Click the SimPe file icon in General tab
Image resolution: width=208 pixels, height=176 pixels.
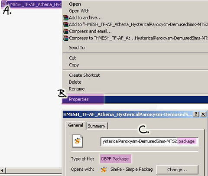pos(78,141)
